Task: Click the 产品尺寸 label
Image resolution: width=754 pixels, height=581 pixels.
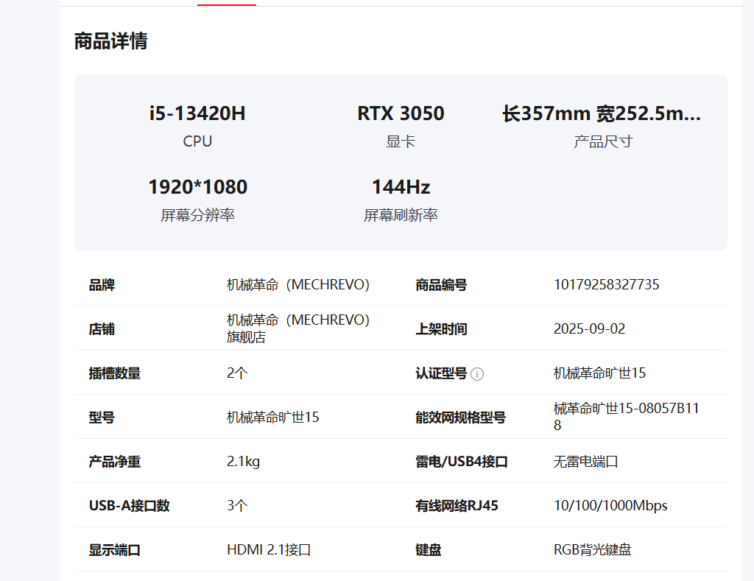Action: click(603, 141)
